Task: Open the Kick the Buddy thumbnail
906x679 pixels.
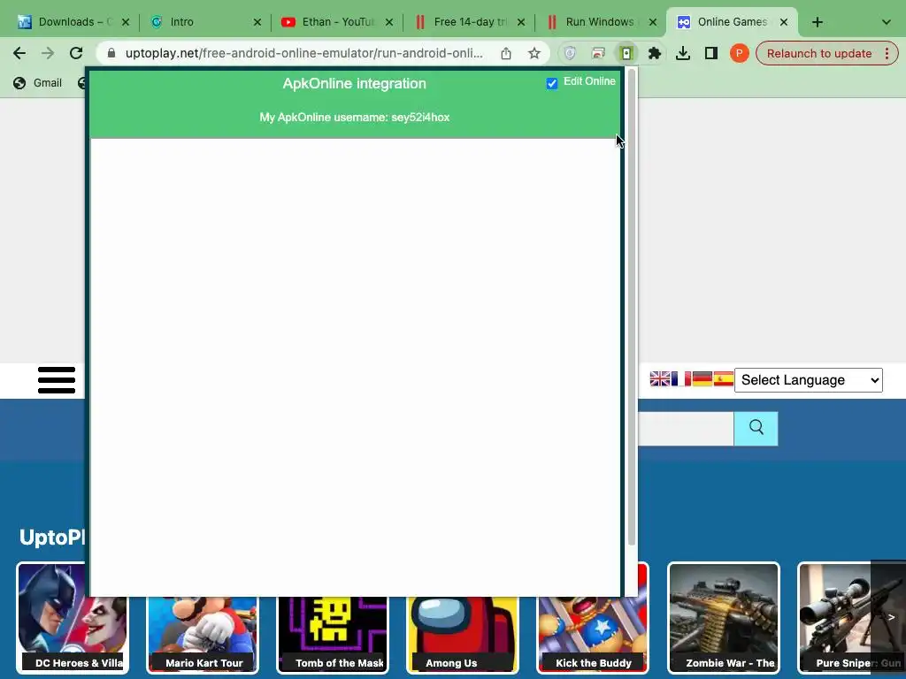Action: [x=593, y=634]
